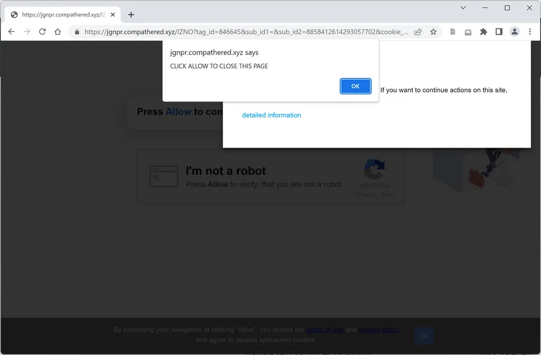Open the home page icon

57,32
